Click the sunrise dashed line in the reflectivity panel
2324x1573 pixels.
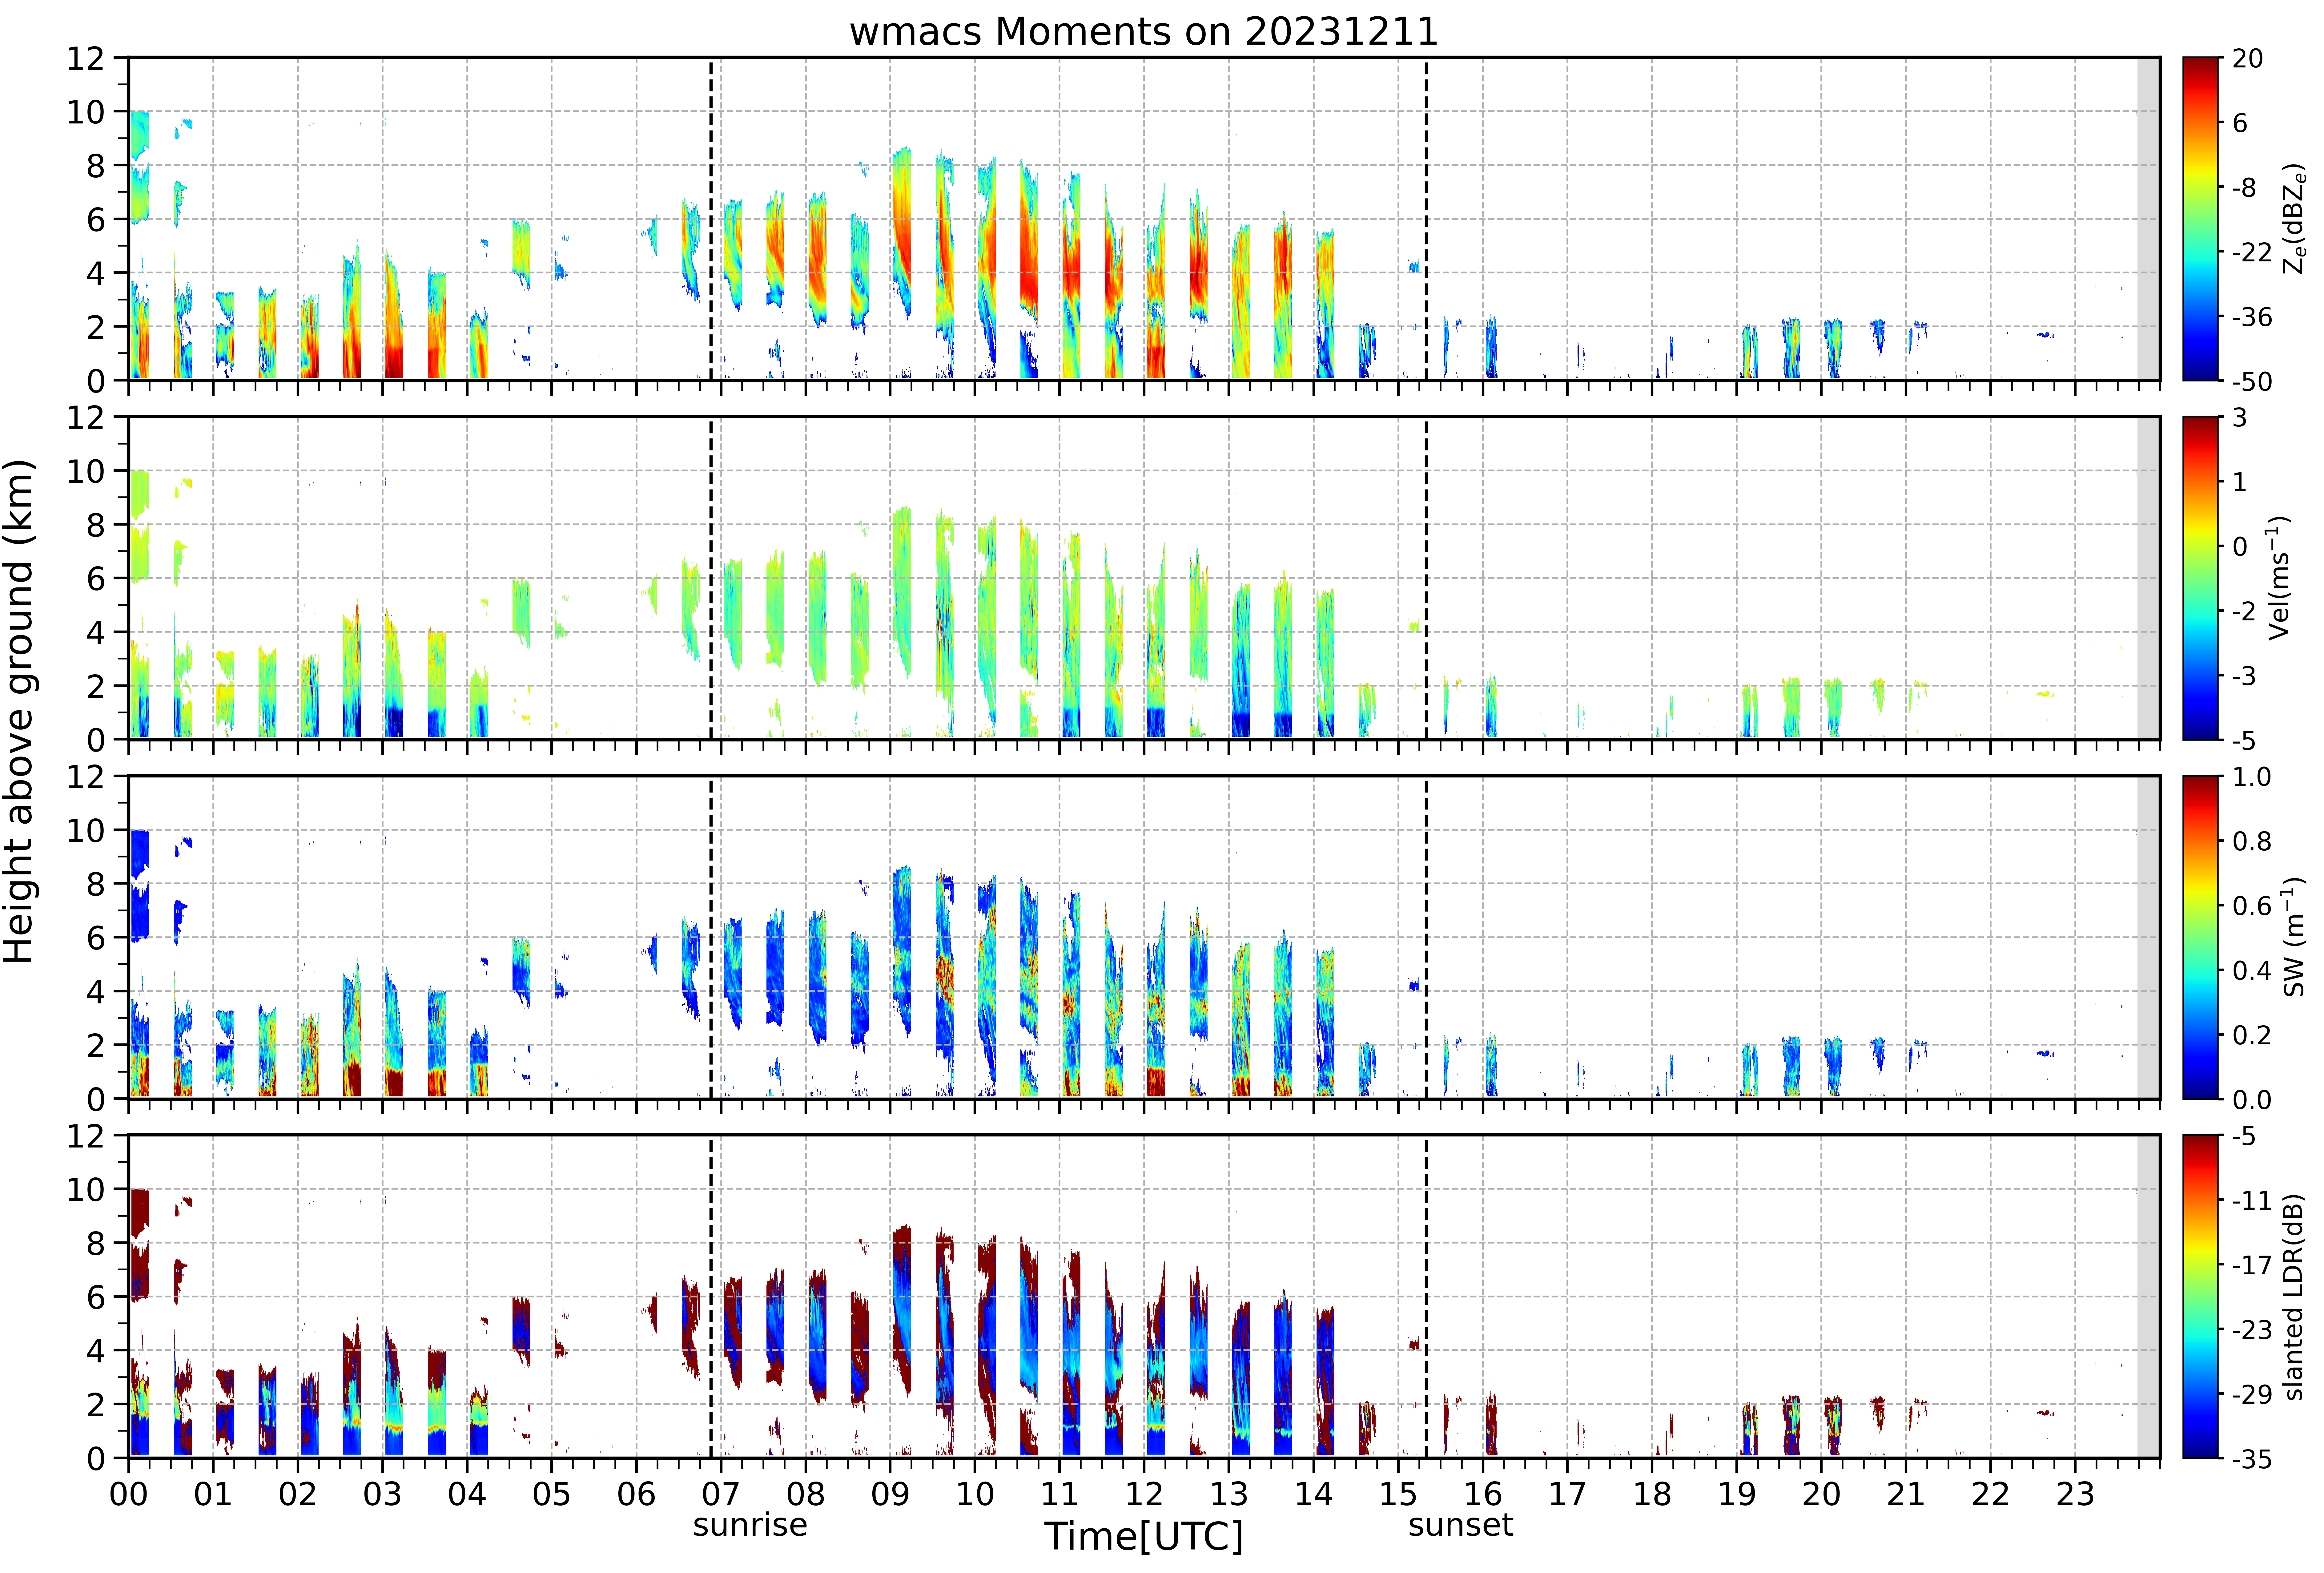tap(711, 219)
